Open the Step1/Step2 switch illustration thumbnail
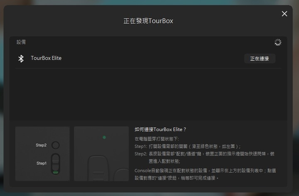This screenshot has height=196, width=299. 42,154
